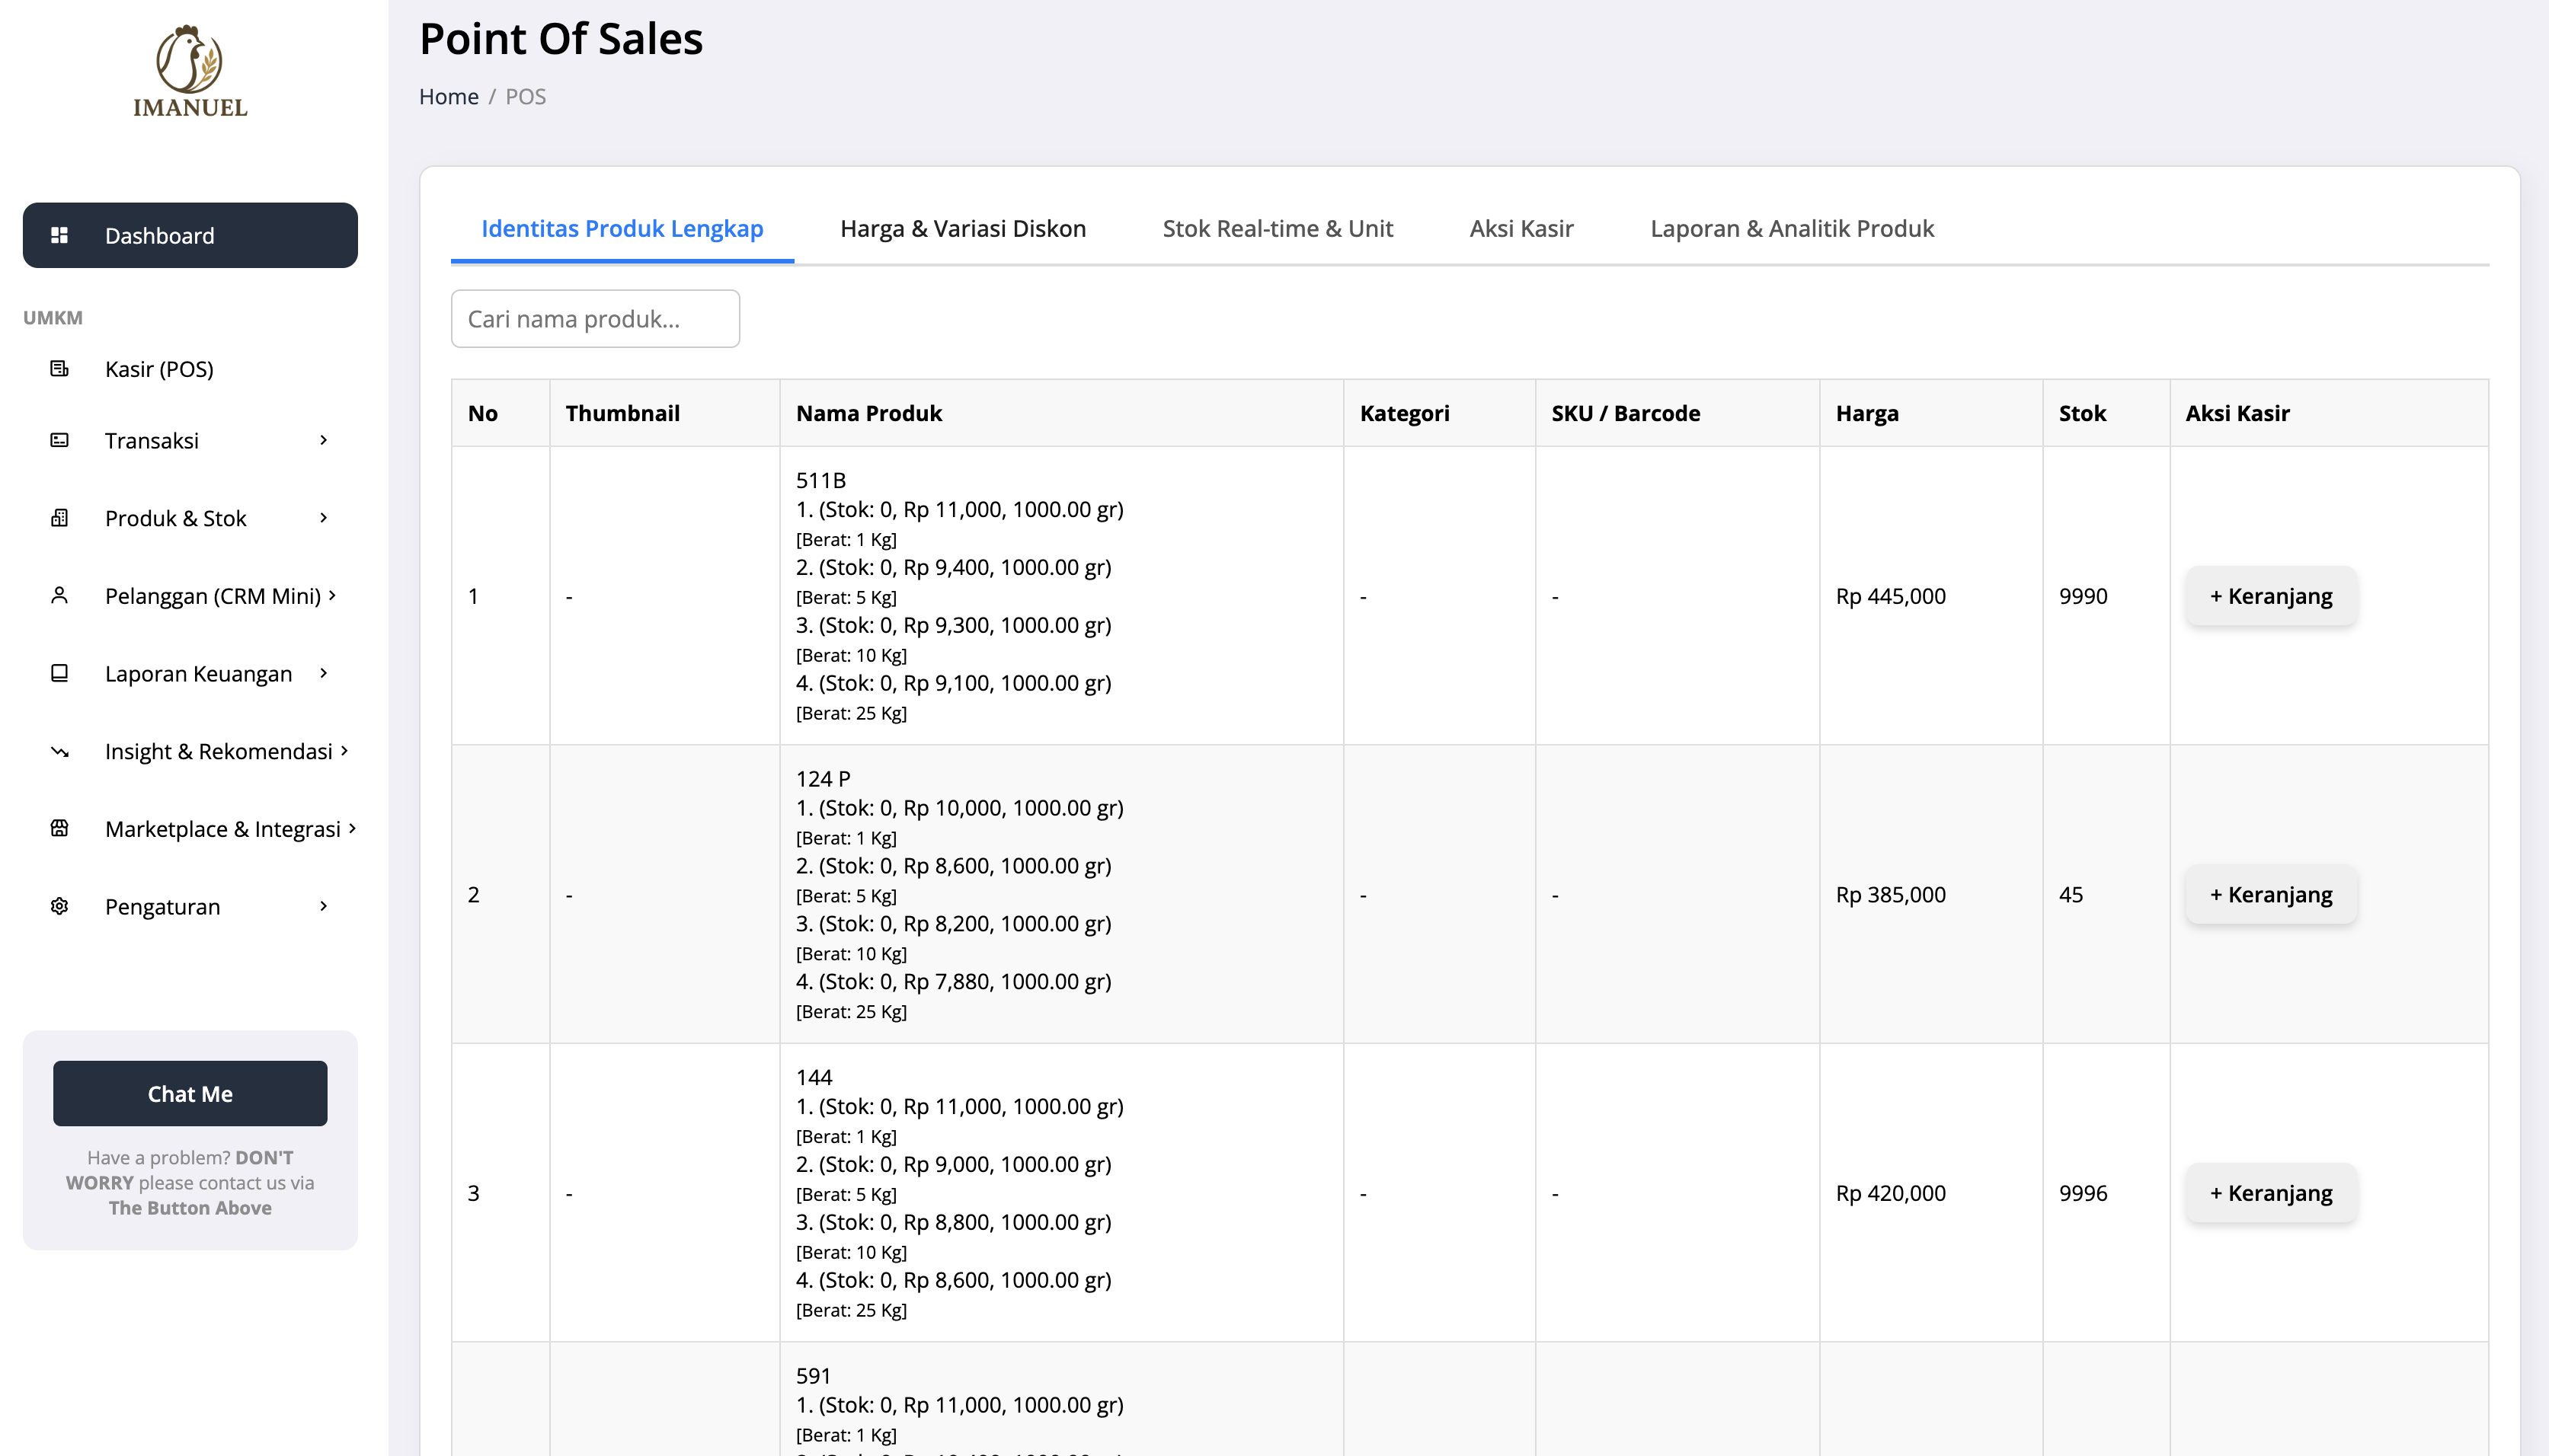Click the Rp 7,880 variant line

click(x=953, y=982)
